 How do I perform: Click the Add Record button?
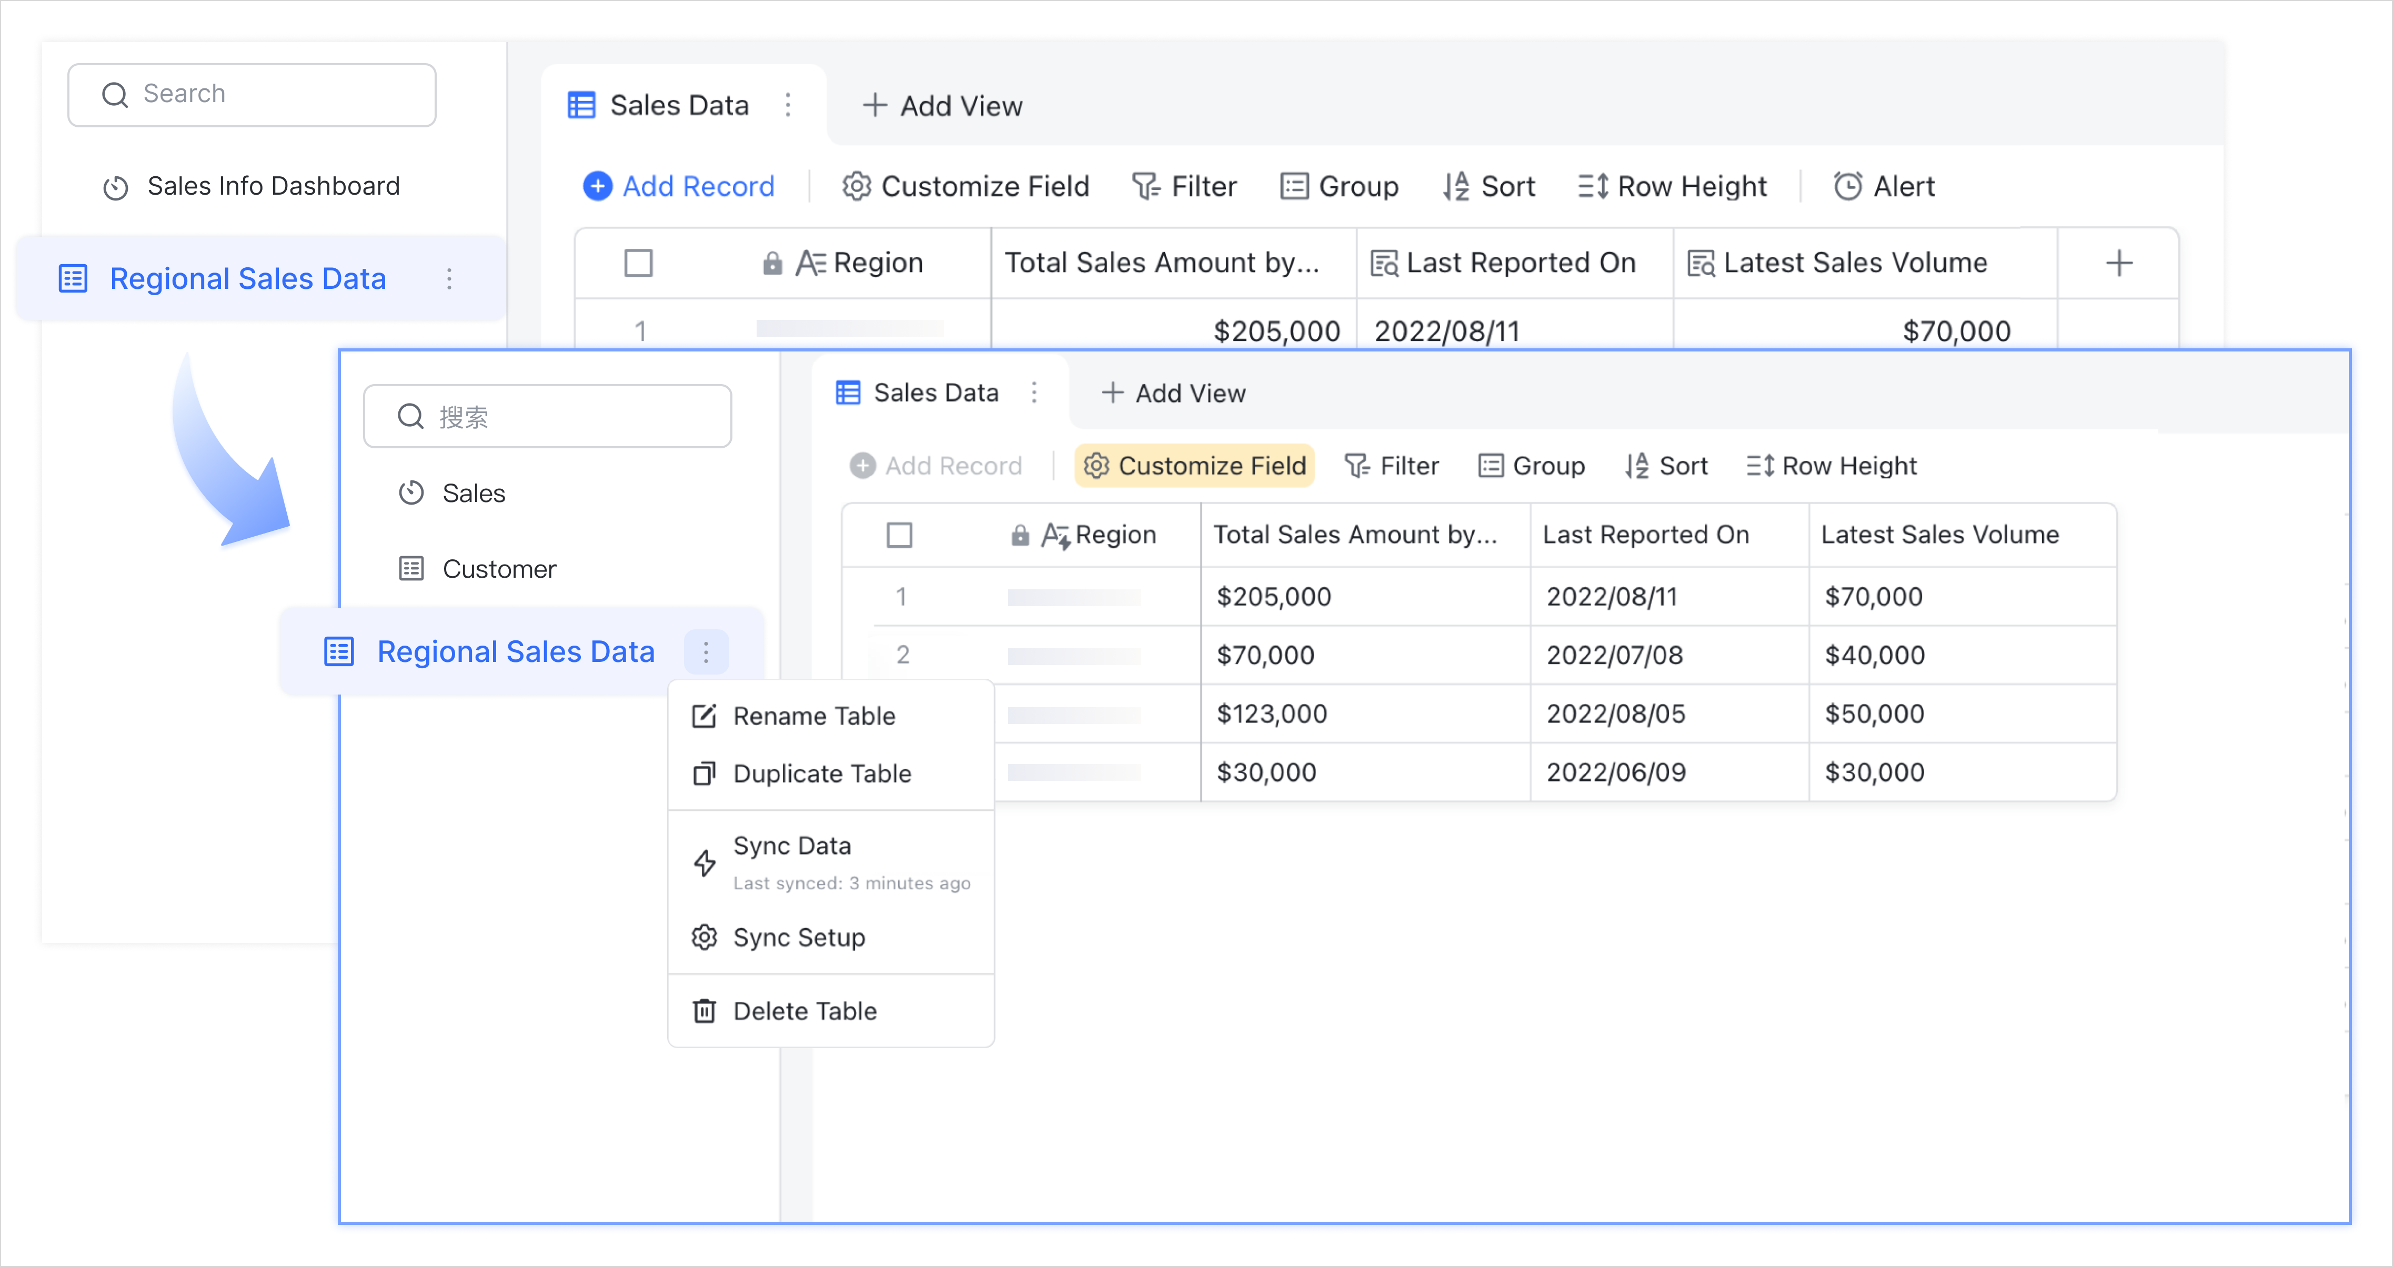point(679,186)
